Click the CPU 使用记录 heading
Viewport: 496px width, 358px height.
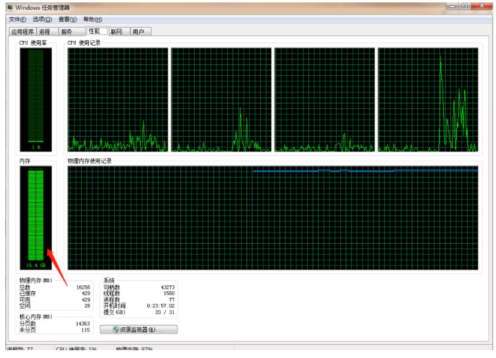pyautogui.click(x=84, y=43)
